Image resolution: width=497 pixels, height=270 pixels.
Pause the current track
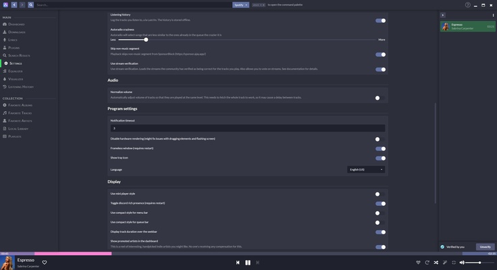(248, 263)
